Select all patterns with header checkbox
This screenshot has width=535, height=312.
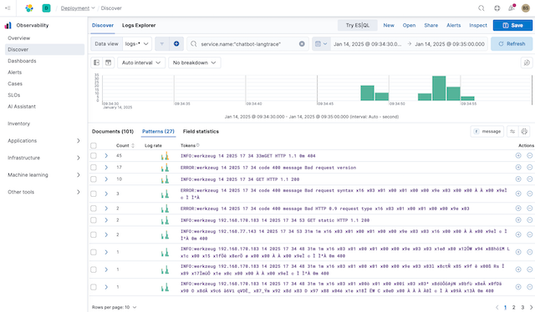point(94,145)
